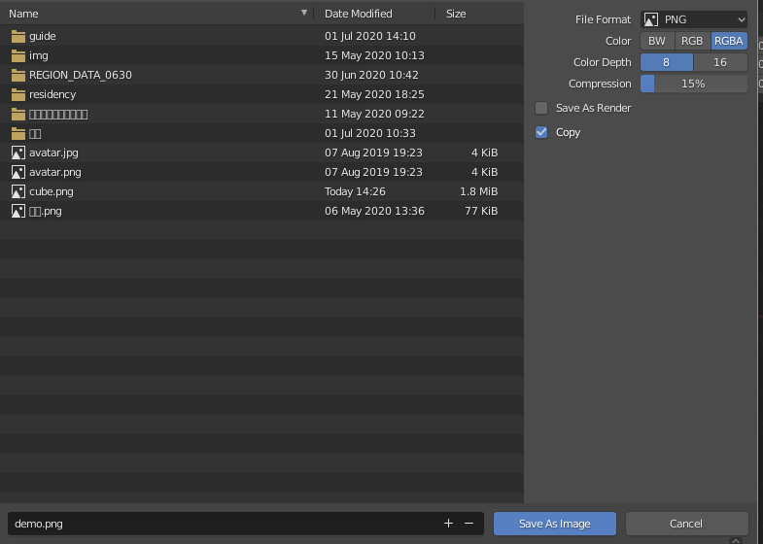763x544 pixels.
Task: Click the File Format label
Action: [603, 19]
